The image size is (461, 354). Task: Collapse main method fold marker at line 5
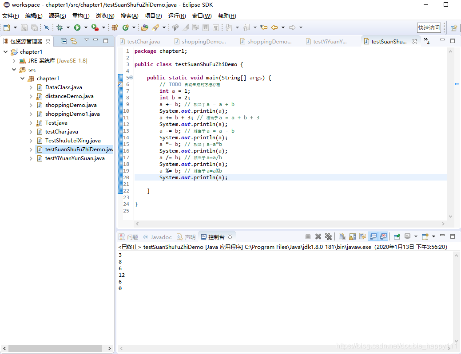(131, 78)
